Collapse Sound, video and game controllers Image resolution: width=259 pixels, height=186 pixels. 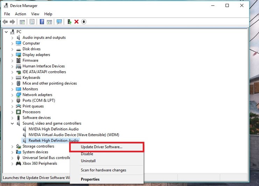(12, 123)
